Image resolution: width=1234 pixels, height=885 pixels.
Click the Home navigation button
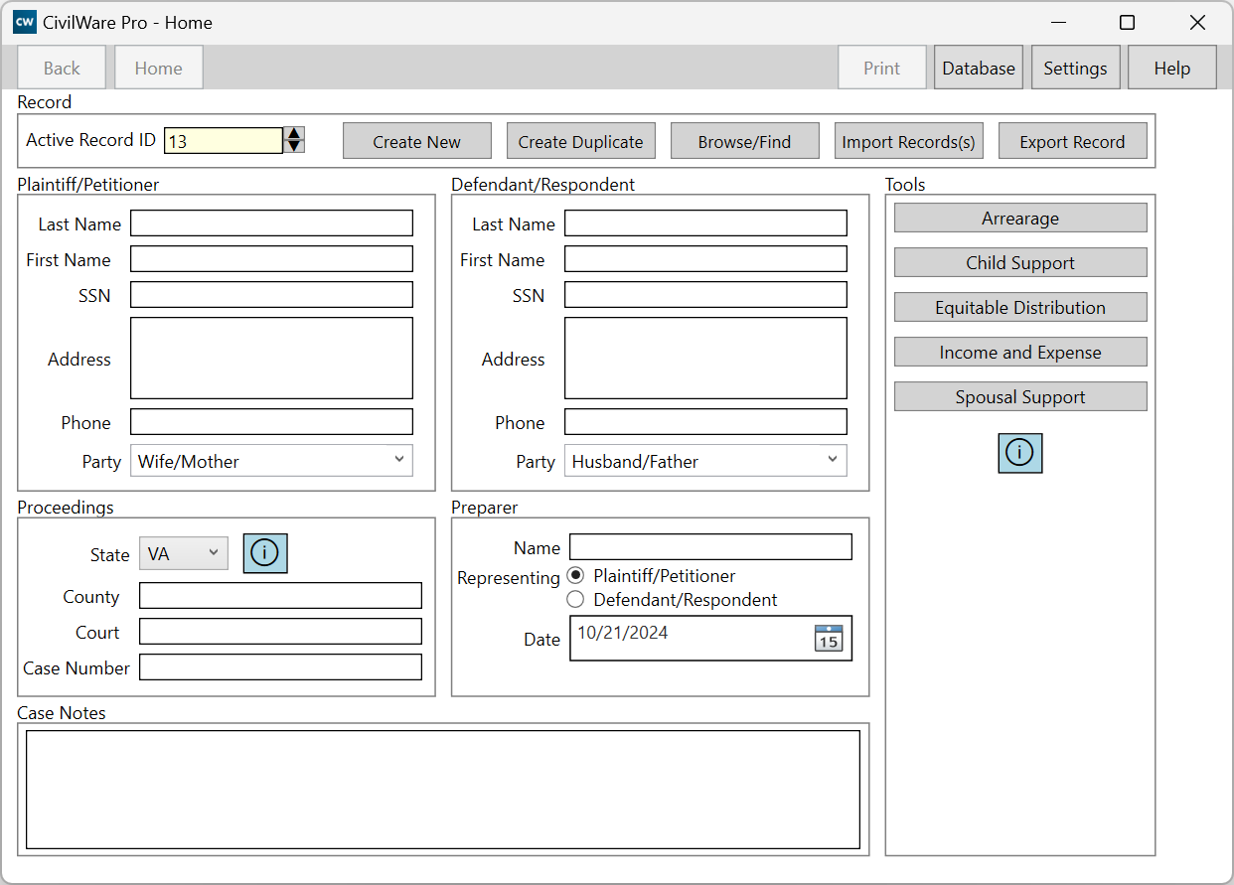click(159, 69)
